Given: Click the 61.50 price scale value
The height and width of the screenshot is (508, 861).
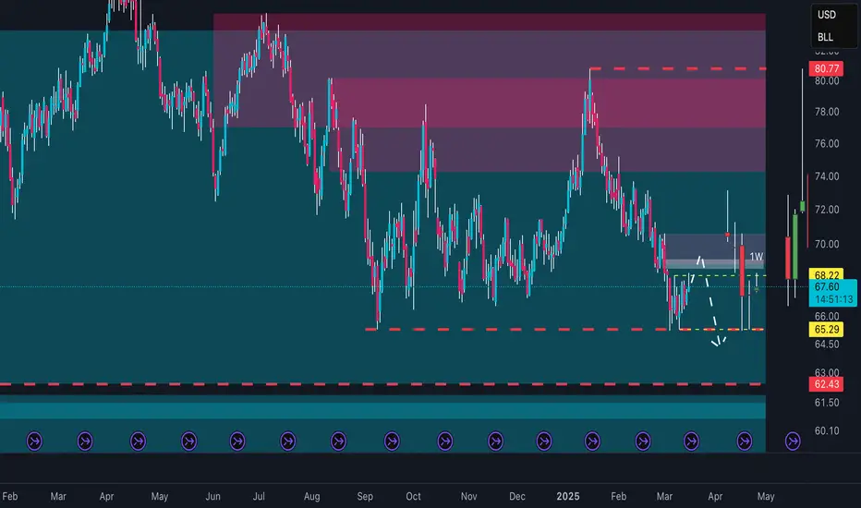Looking at the screenshot, I should (x=827, y=403).
